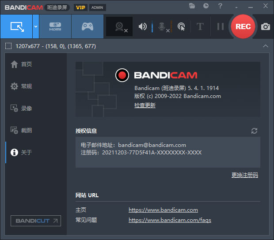Launch BANDICUT from the sidebar button
274x240 pixels.
point(36,221)
